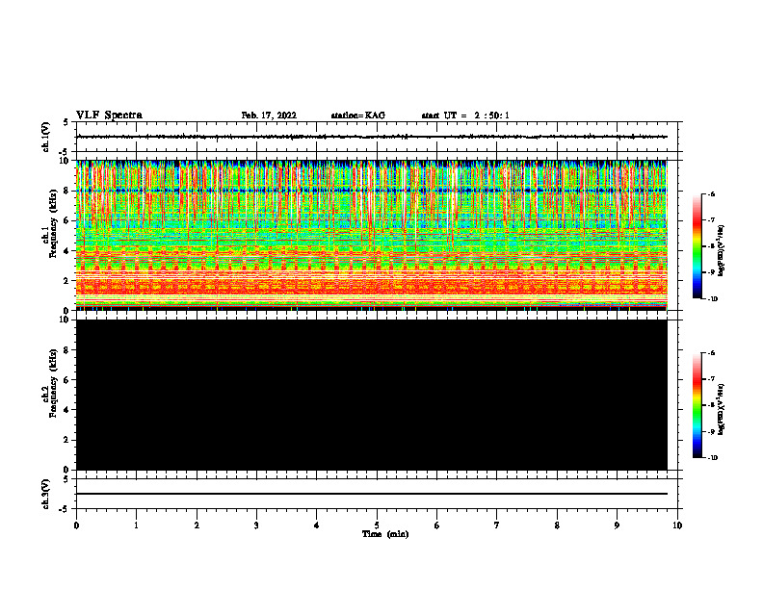Screen dimensions: 763x589
Task: Click the 0 kHz tick of ch.2 spectrogram
Action: (68, 470)
